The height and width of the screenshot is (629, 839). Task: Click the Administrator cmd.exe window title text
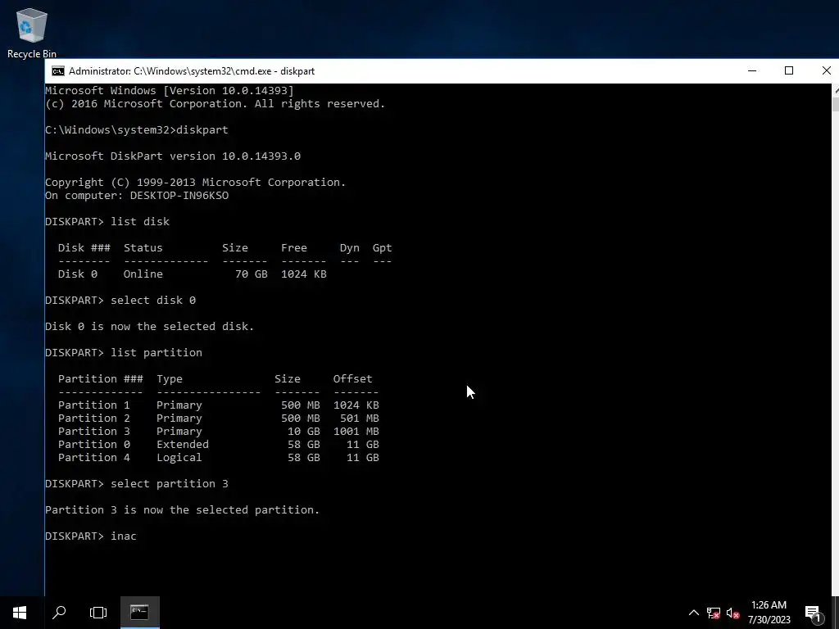[192, 71]
